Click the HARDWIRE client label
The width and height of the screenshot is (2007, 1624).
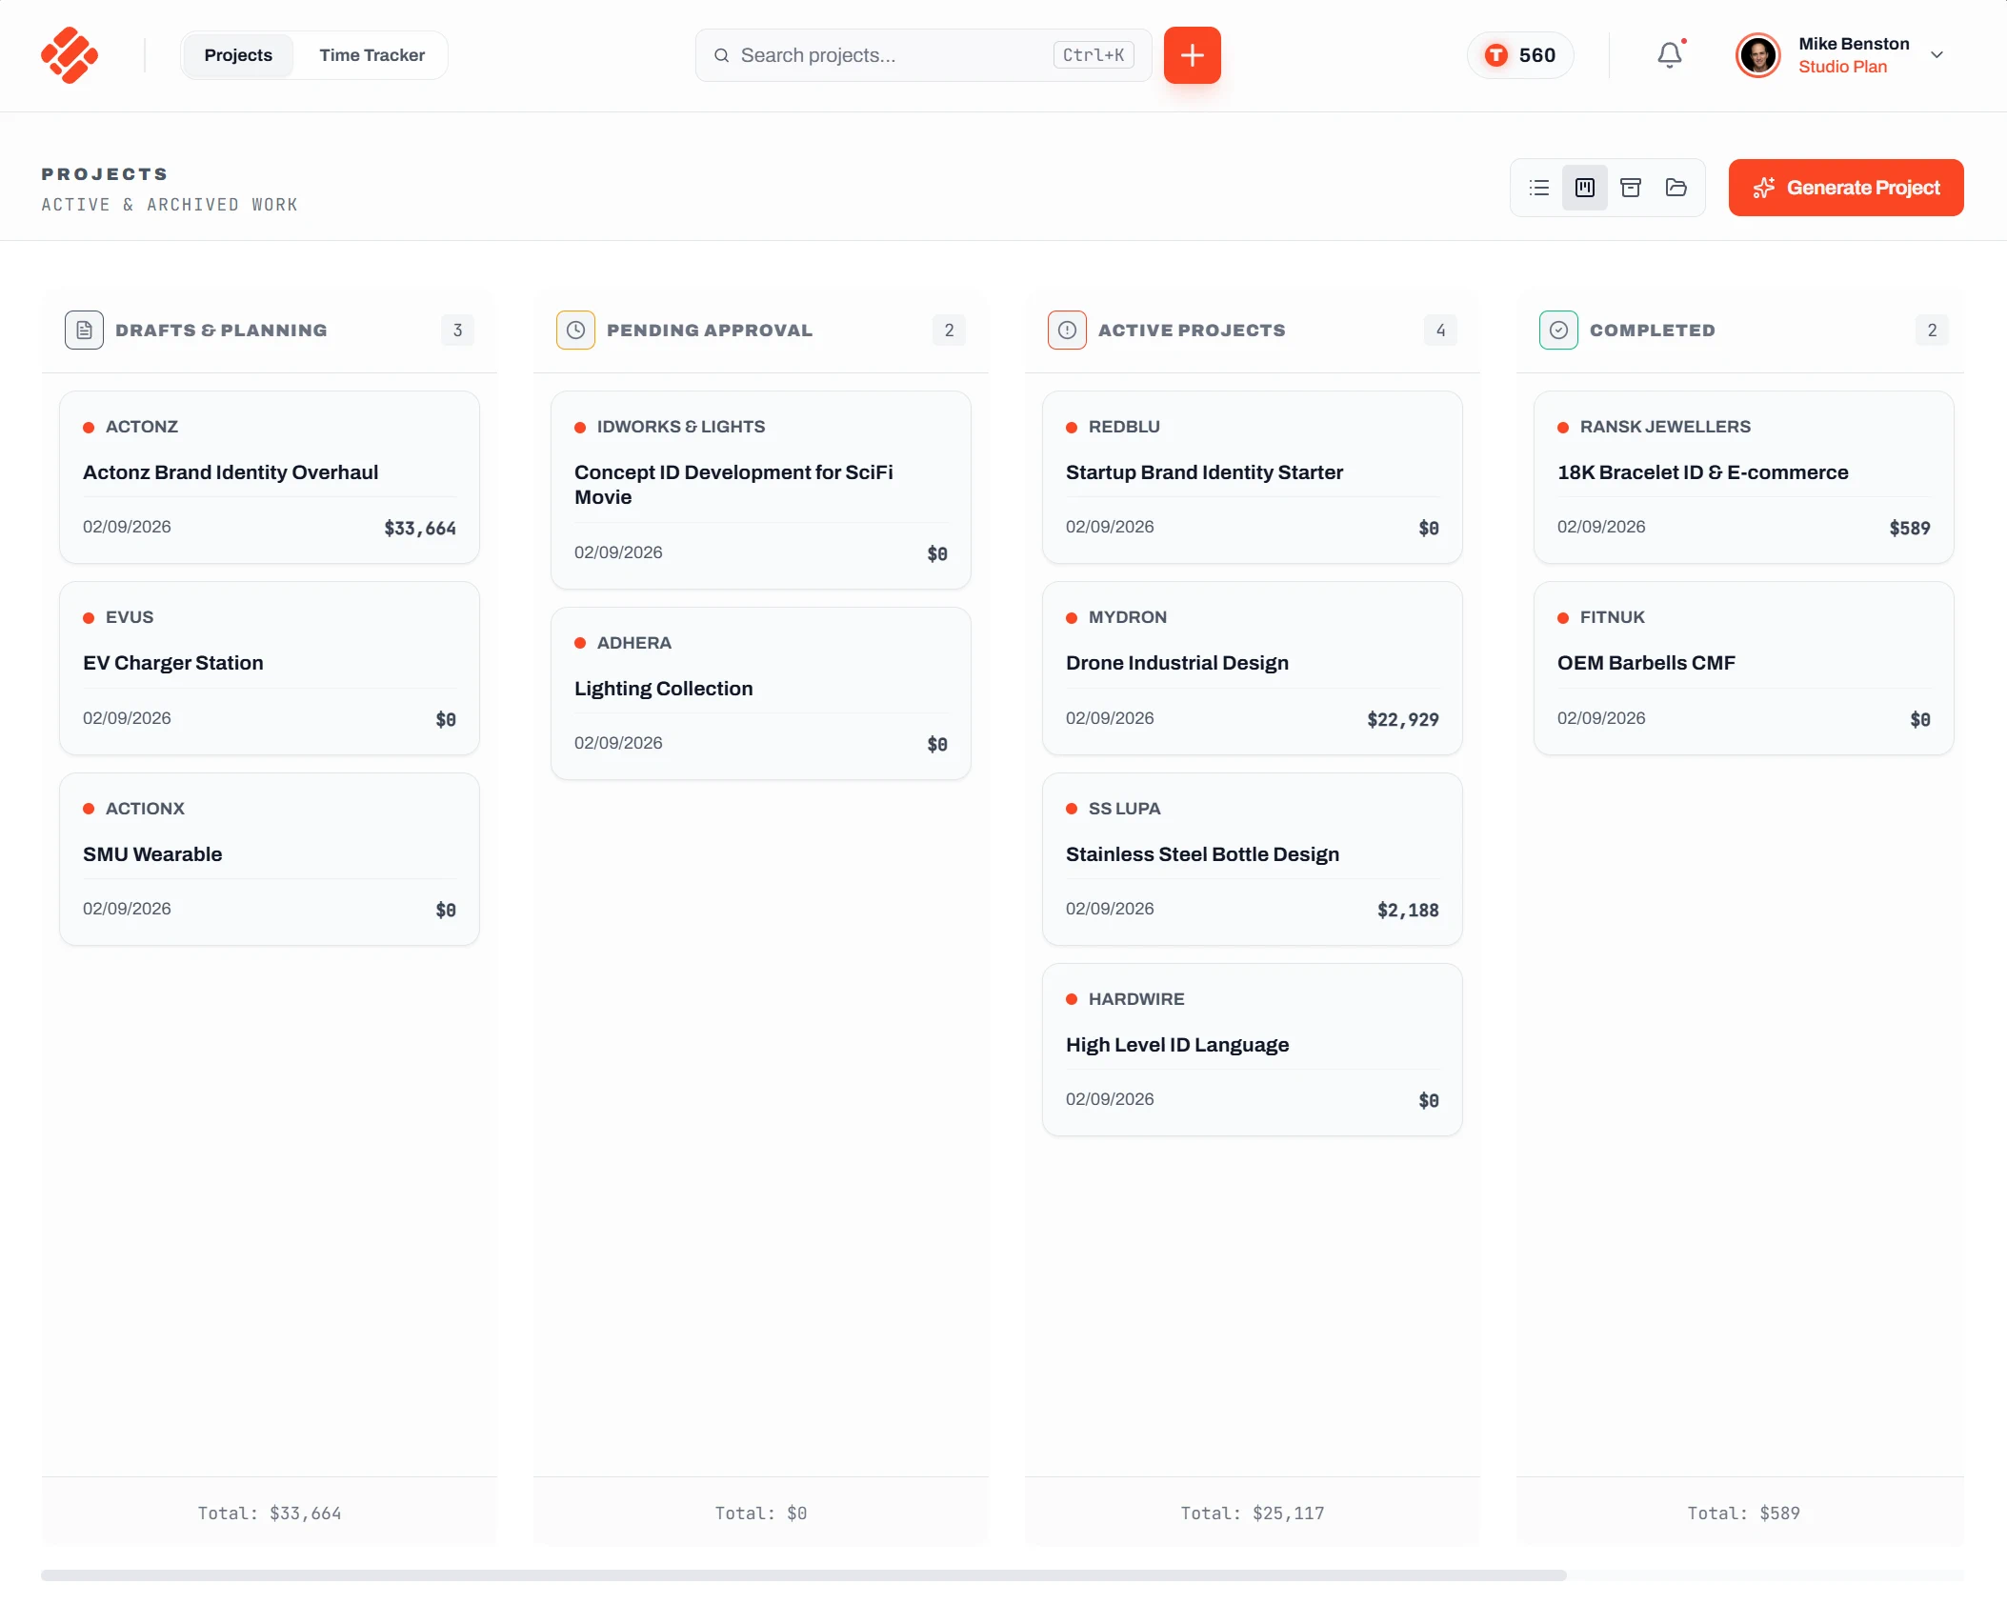coord(1136,999)
